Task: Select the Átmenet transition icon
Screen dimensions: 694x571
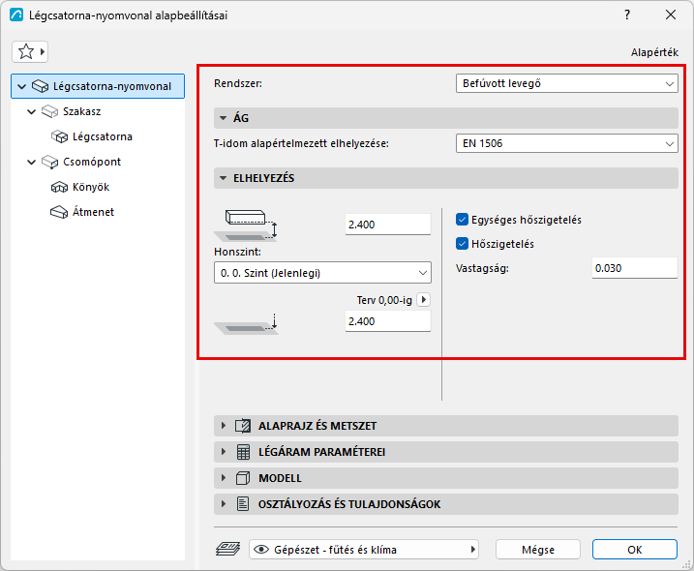Action: coord(59,212)
